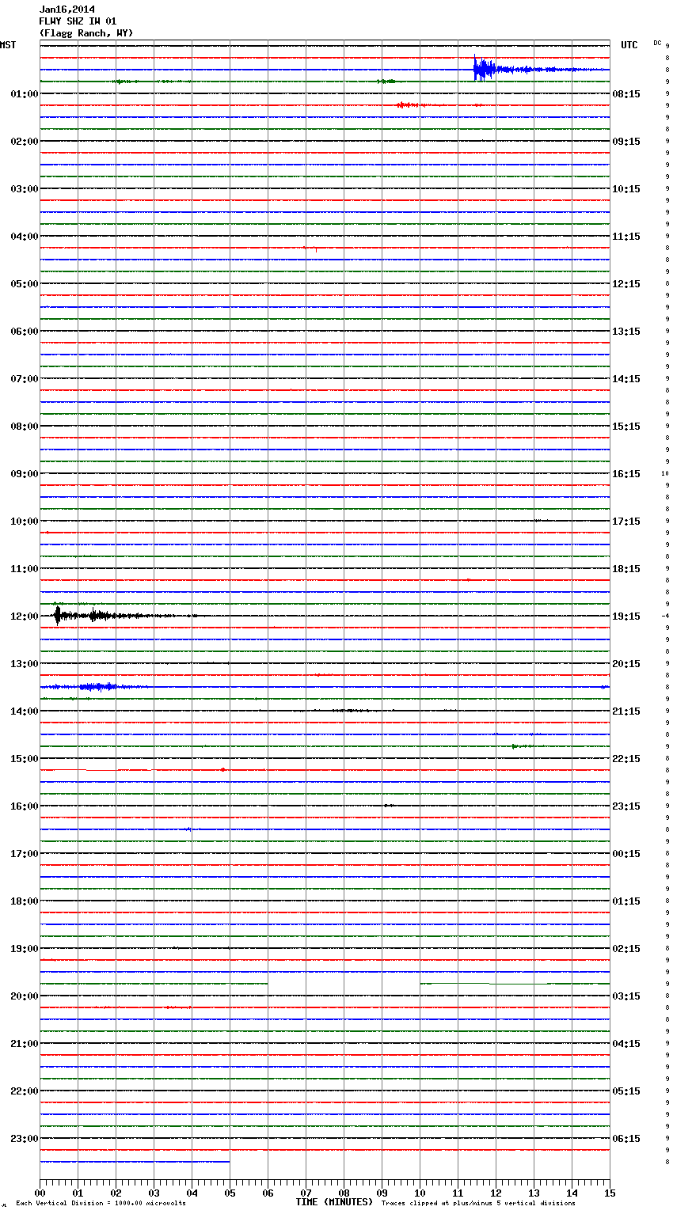The width and height of the screenshot is (673, 1214).
Task: Click the TIME (MINUTES) axis title
Action: tap(334, 1202)
